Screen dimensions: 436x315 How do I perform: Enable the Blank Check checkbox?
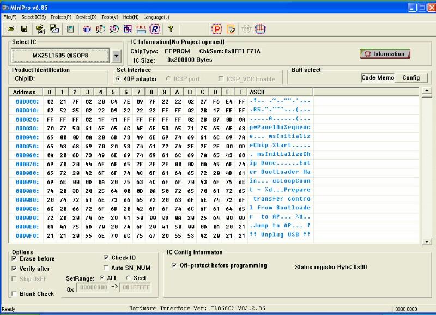click(14, 294)
